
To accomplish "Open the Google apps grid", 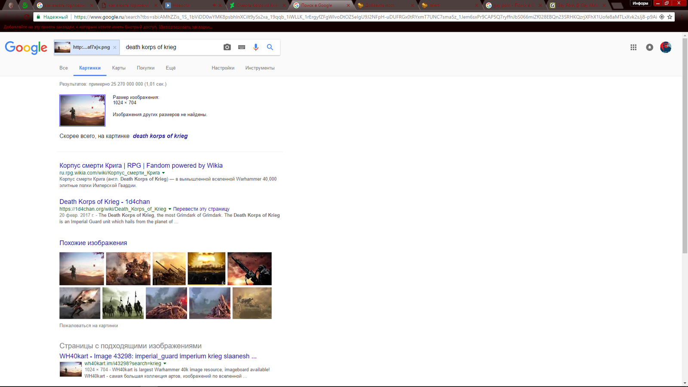I will point(633,47).
